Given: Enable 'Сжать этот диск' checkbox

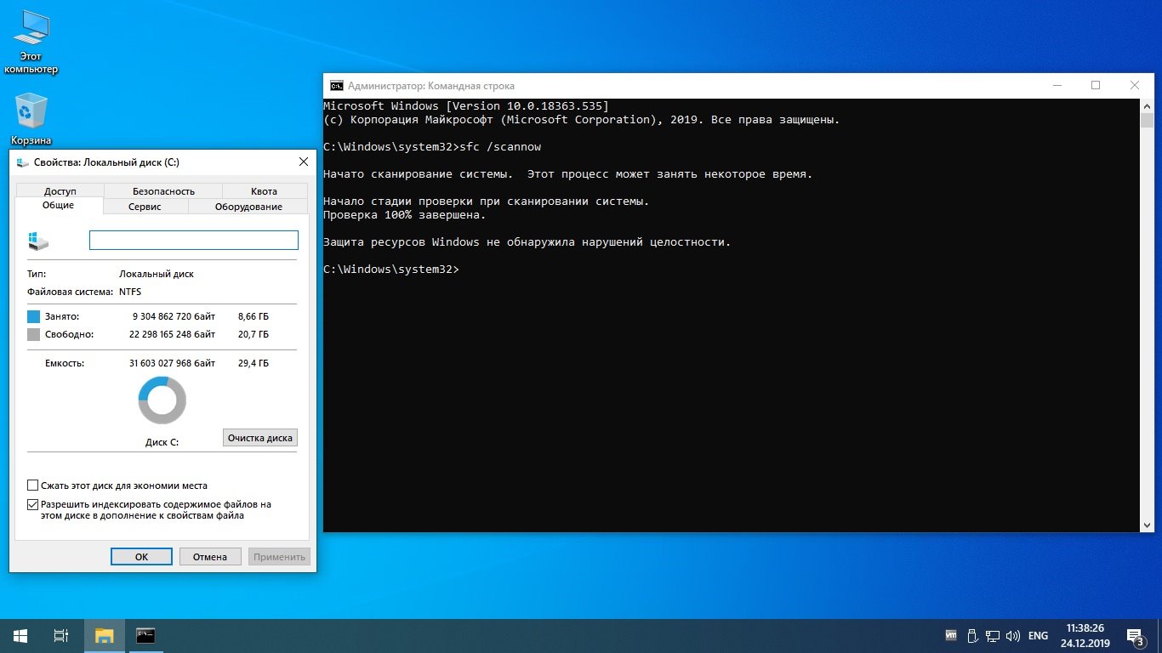Looking at the screenshot, I should coord(33,485).
